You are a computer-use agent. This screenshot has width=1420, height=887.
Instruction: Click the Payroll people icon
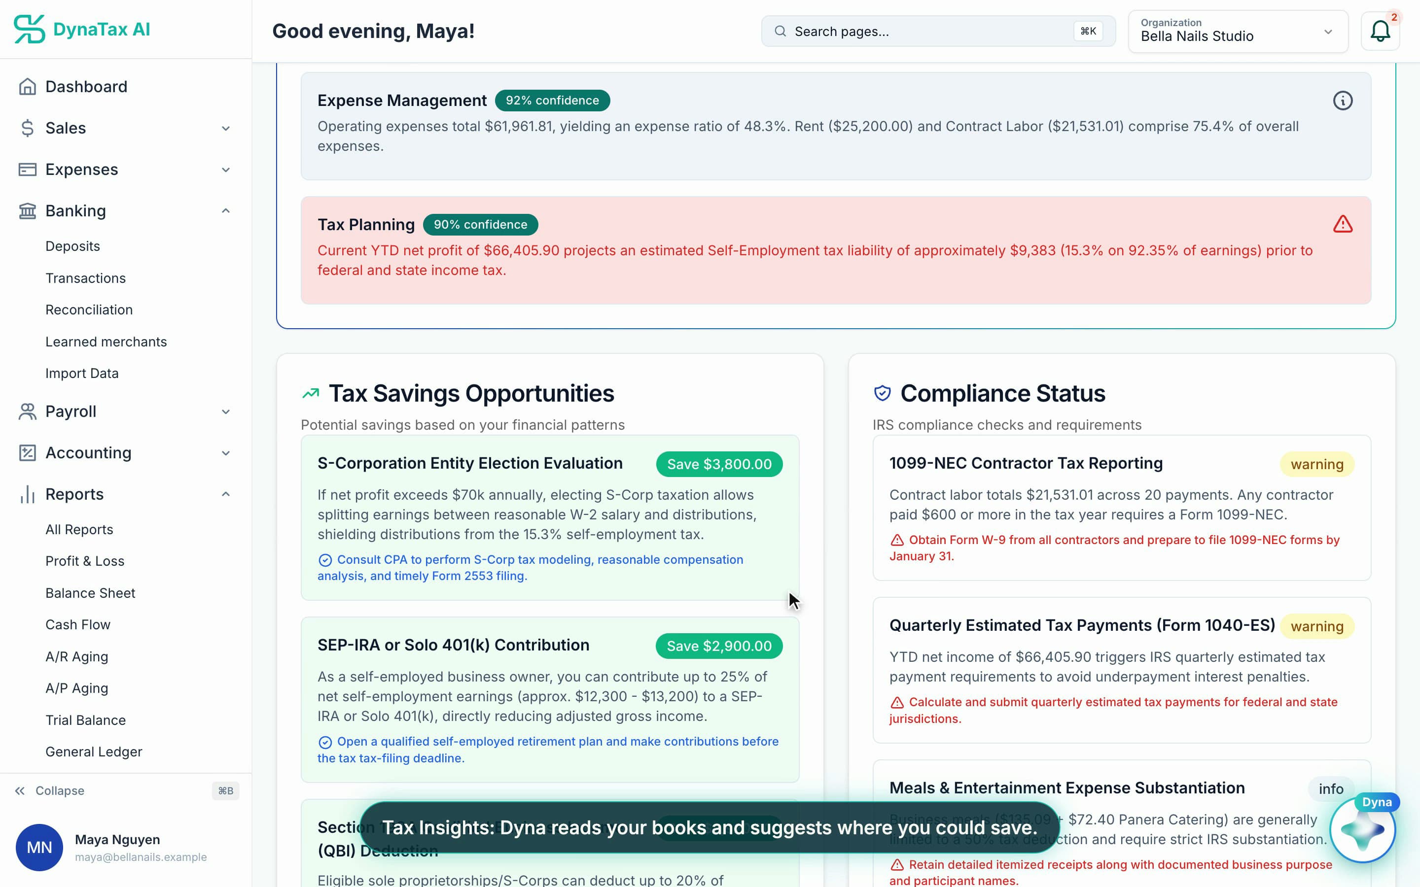pyautogui.click(x=28, y=411)
